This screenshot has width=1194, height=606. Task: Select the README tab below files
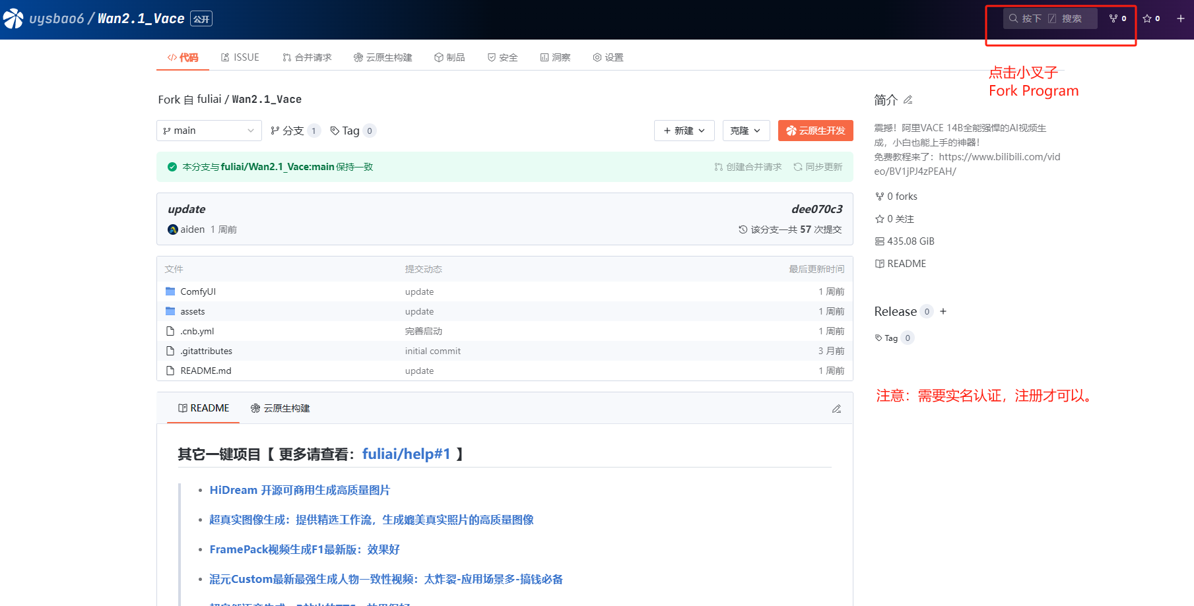point(204,408)
